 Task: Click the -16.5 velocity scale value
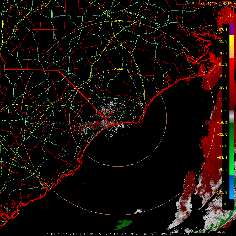(x=222, y=123)
